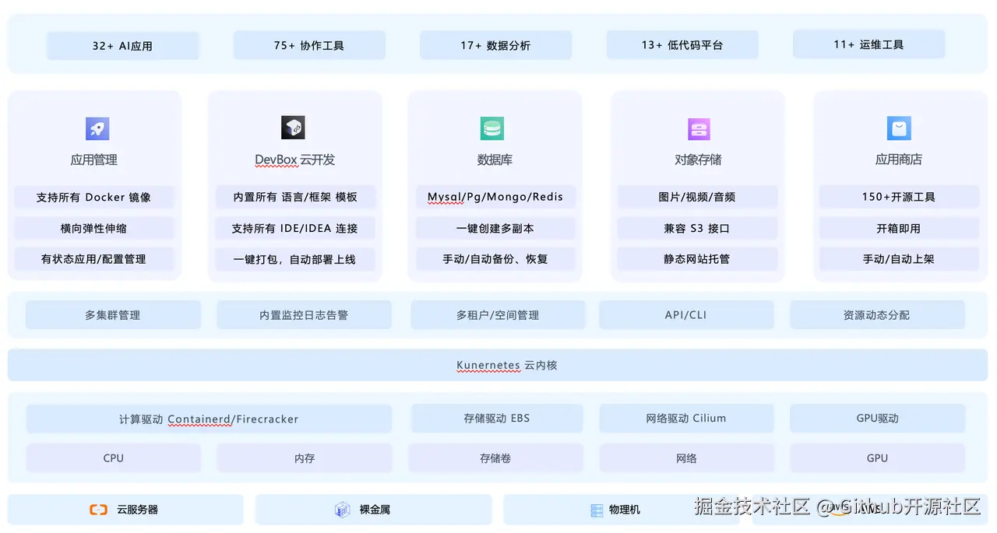The height and width of the screenshot is (533, 997).
Task: Click the 内存 resource box
Action: (305, 458)
